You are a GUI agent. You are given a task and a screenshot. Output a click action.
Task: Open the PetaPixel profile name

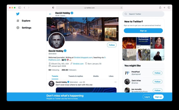point(136,72)
